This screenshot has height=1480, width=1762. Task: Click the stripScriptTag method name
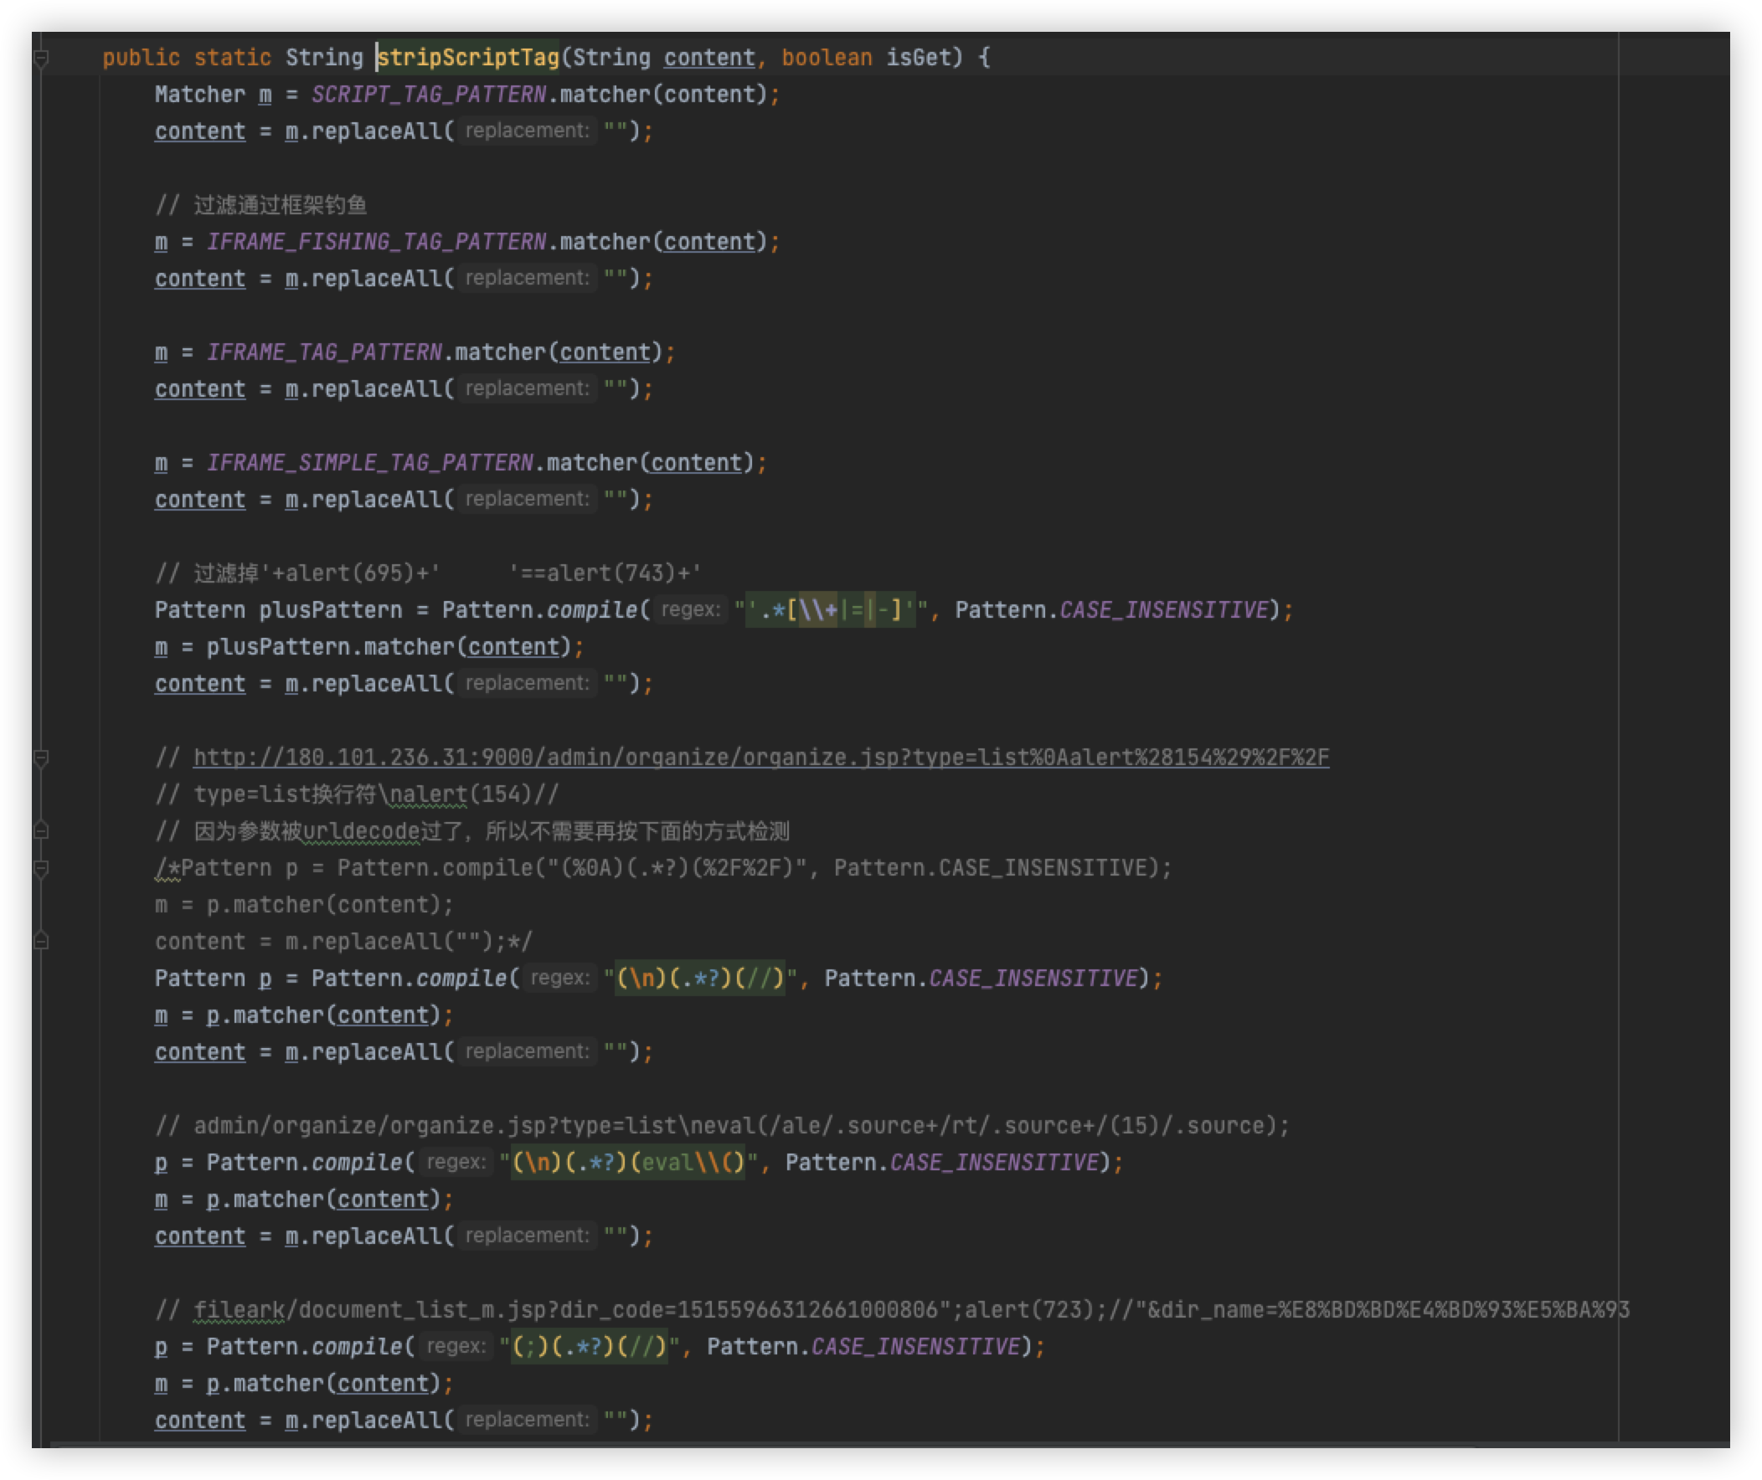point(468,58)
